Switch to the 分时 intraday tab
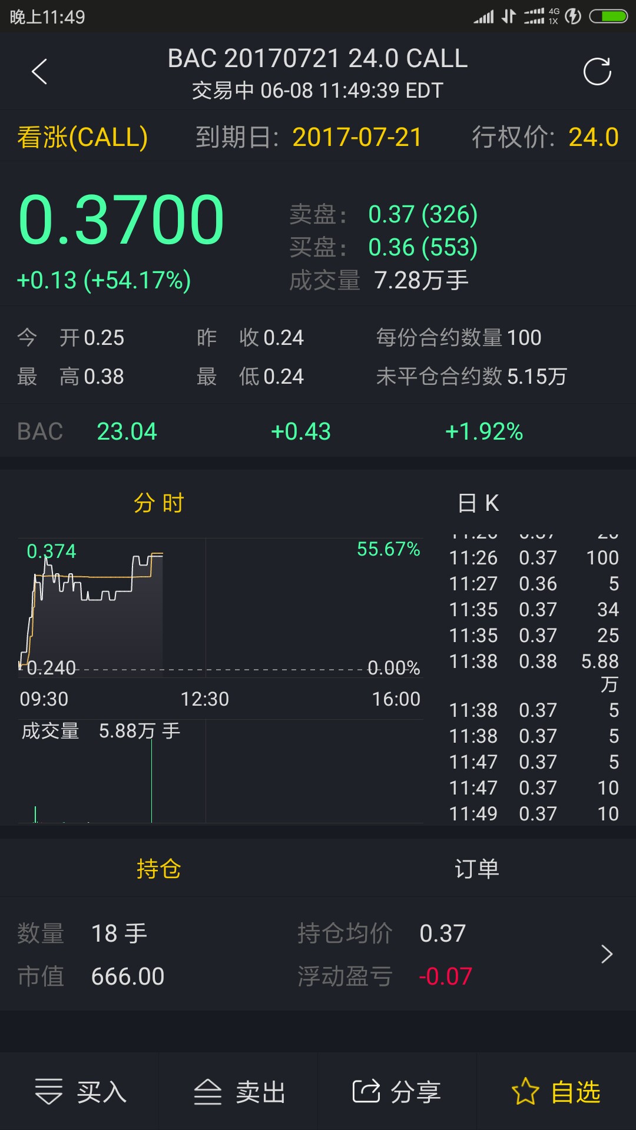The image size is (636, 1130). [x=159, y=503]
